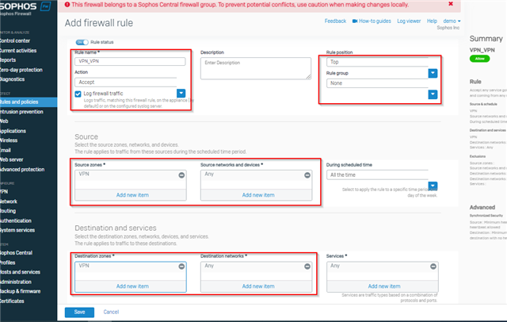
Task: Open the Log viewer link
Action: click(x=409, y=21)
